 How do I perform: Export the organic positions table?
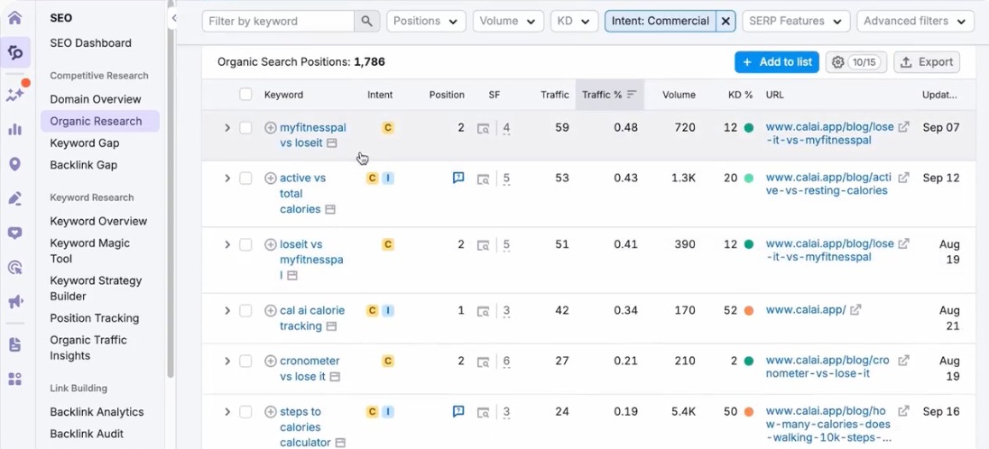tap(926, 62)
